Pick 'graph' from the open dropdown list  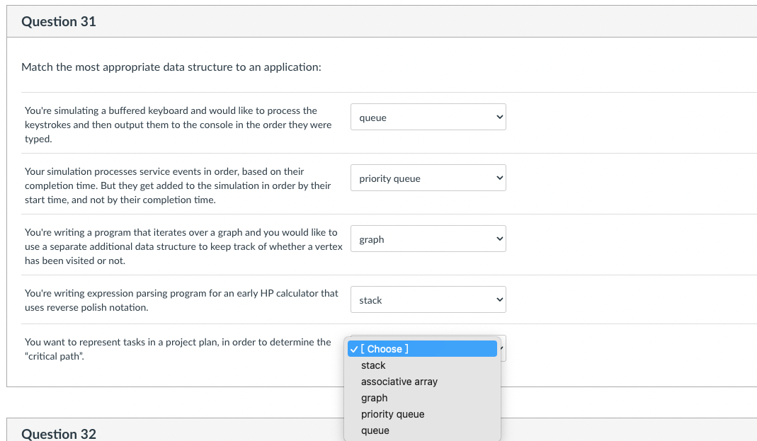point(374,398)
